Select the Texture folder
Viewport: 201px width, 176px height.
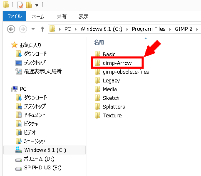point(112,115)
